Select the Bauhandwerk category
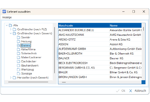 pos(30,65)
